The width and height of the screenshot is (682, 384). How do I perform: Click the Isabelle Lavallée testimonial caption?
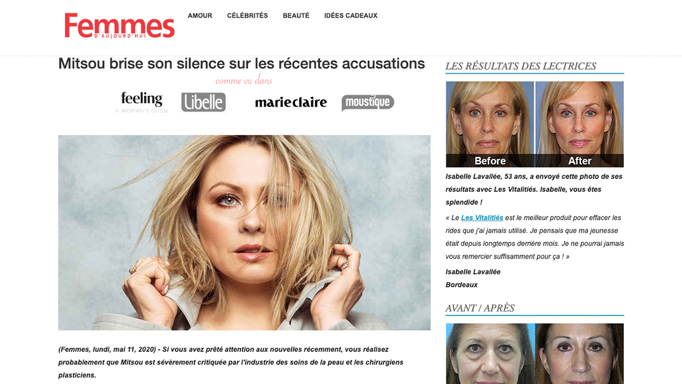coord(534,189)
